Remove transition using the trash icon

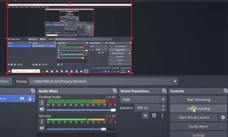point(154,115)
